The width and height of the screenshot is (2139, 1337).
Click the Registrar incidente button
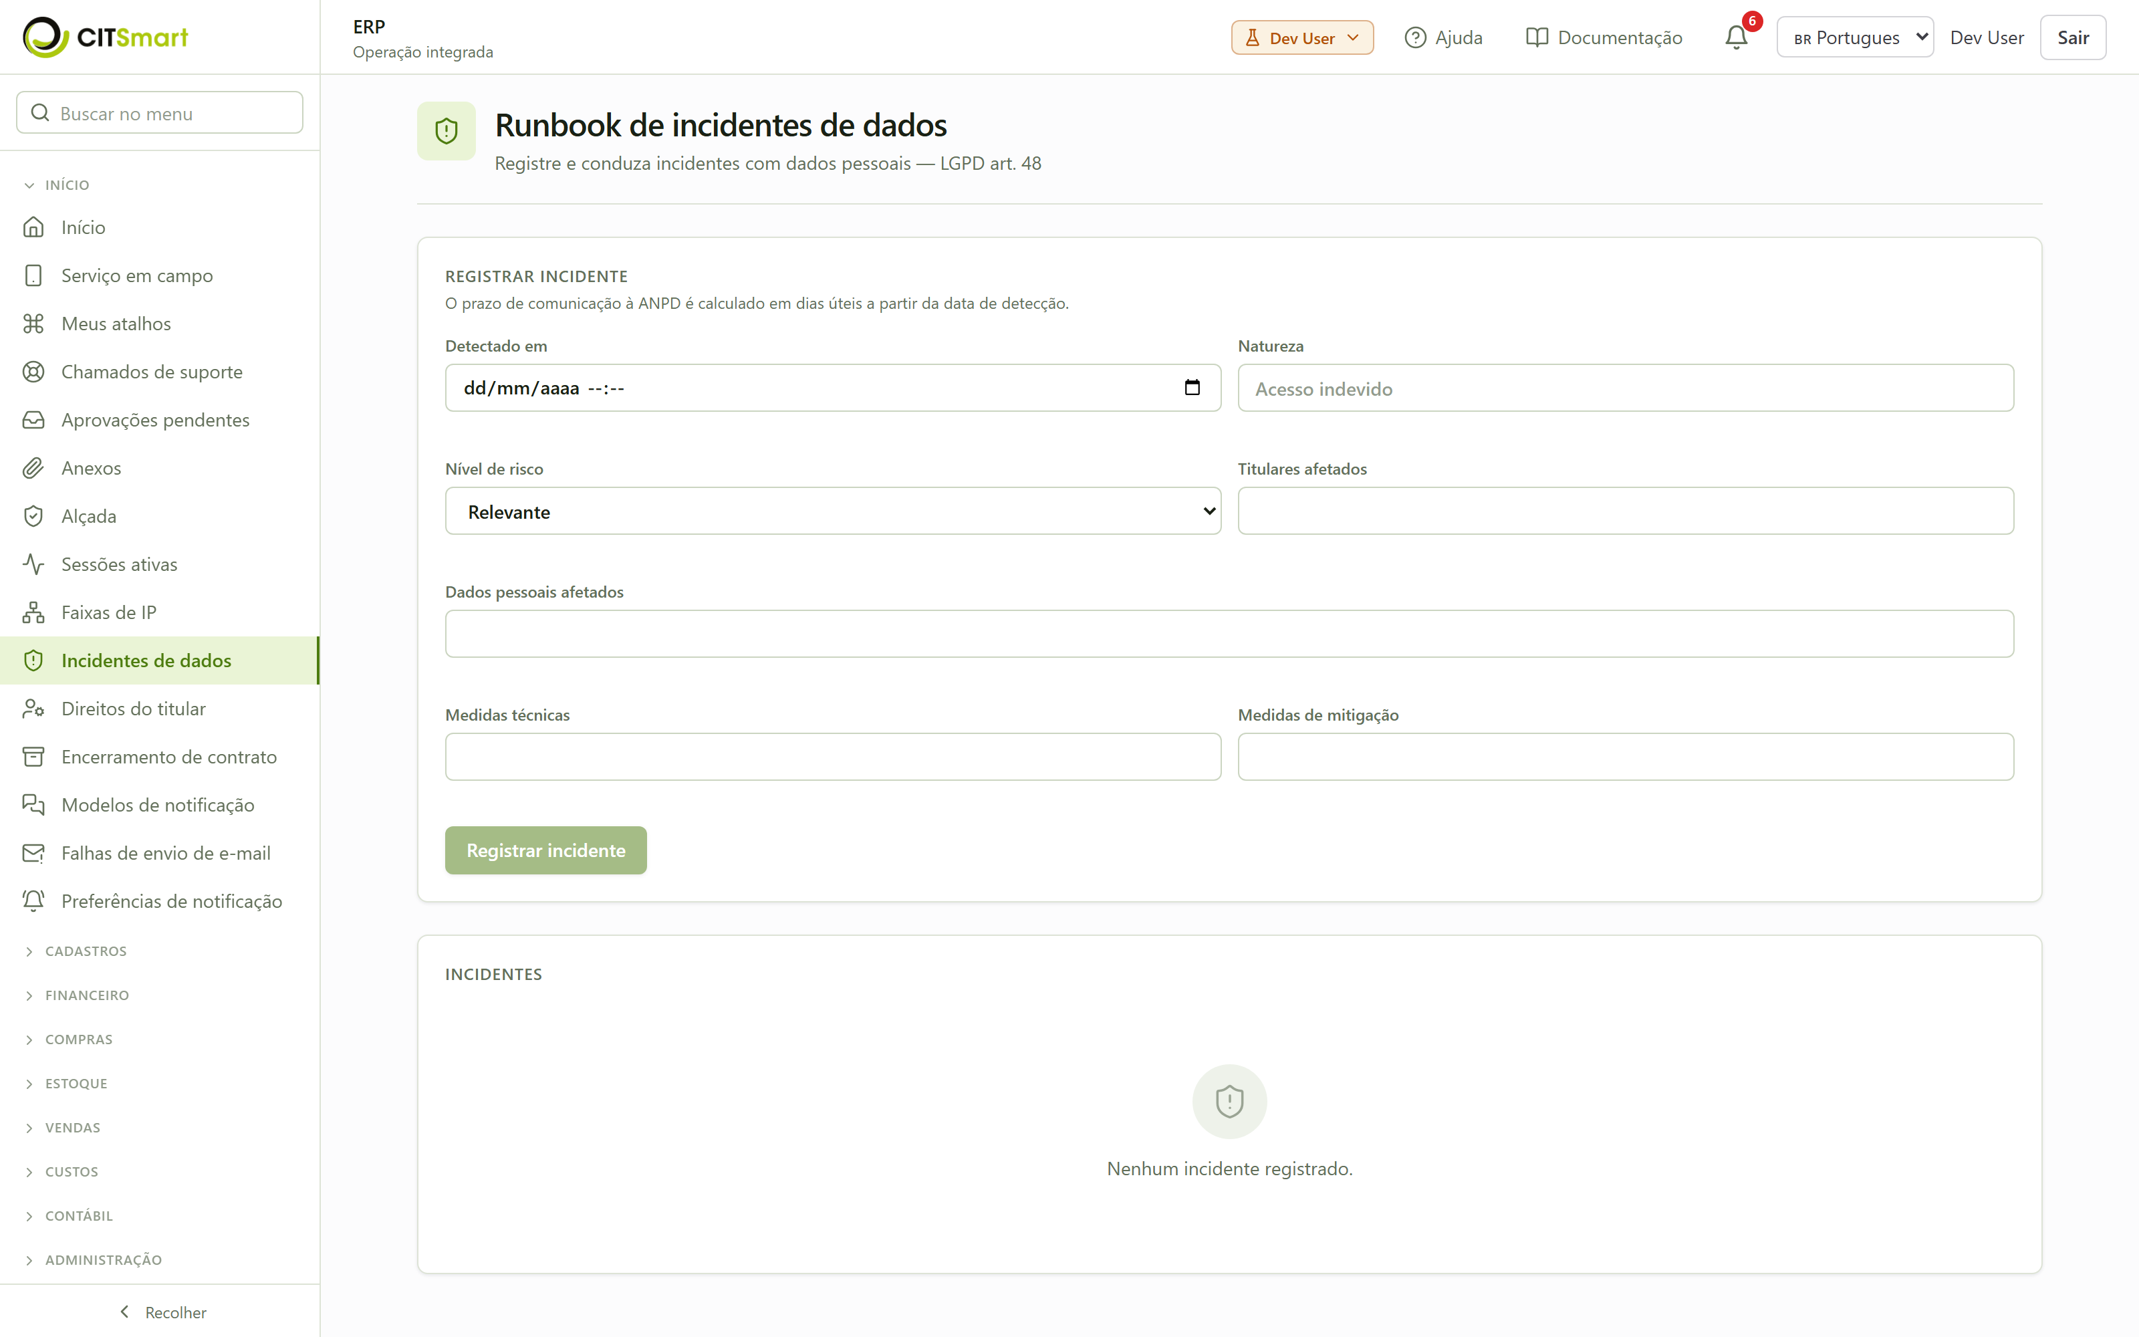coord(545,850)
